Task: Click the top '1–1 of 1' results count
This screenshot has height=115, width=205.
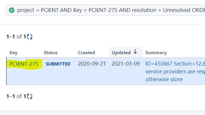Action: [x=16, y=37]
